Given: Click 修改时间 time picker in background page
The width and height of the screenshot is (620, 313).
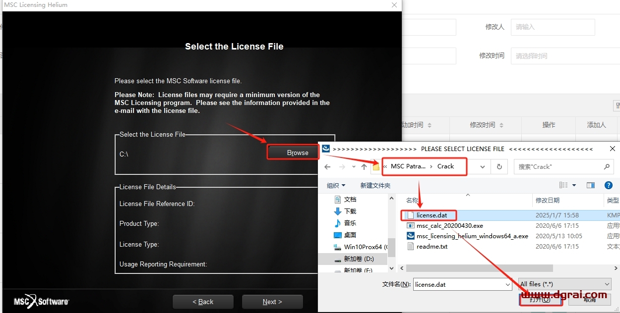Looking at the screenshot, I should click(x=565, y=56).
